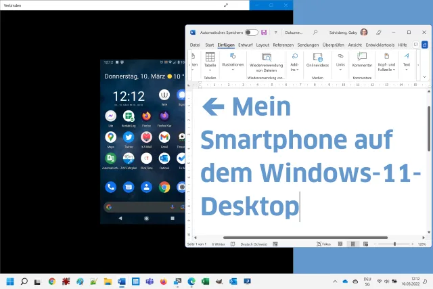Open the Referenzen tab

click(283, 45)
